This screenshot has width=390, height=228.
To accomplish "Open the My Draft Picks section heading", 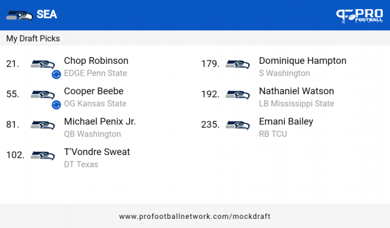I will click(x=33, y=39).
